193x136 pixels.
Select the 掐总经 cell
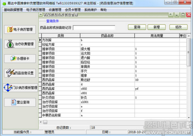tap(107, 62)
